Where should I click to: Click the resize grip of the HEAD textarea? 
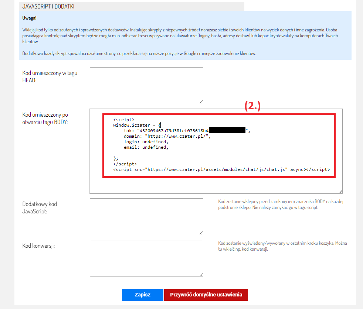[201, 102]
